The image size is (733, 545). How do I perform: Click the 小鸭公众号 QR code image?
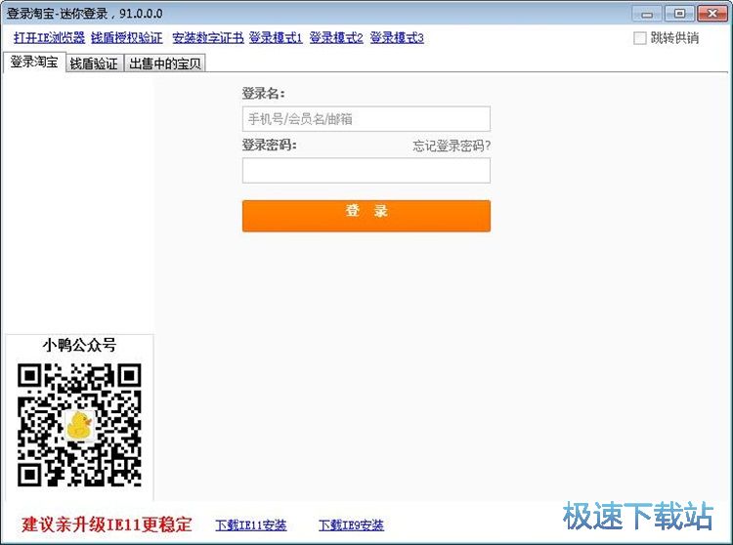tap(79, 425)
